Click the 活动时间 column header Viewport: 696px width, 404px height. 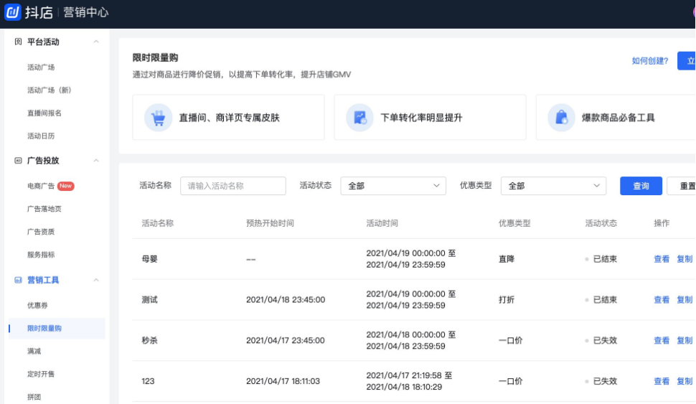pos(382,223)
